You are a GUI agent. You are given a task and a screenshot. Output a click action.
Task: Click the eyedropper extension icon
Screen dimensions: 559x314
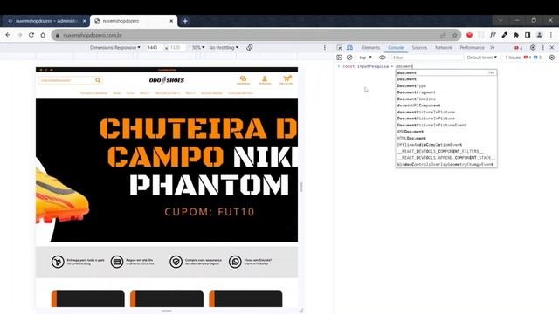[x=505, y=35]
